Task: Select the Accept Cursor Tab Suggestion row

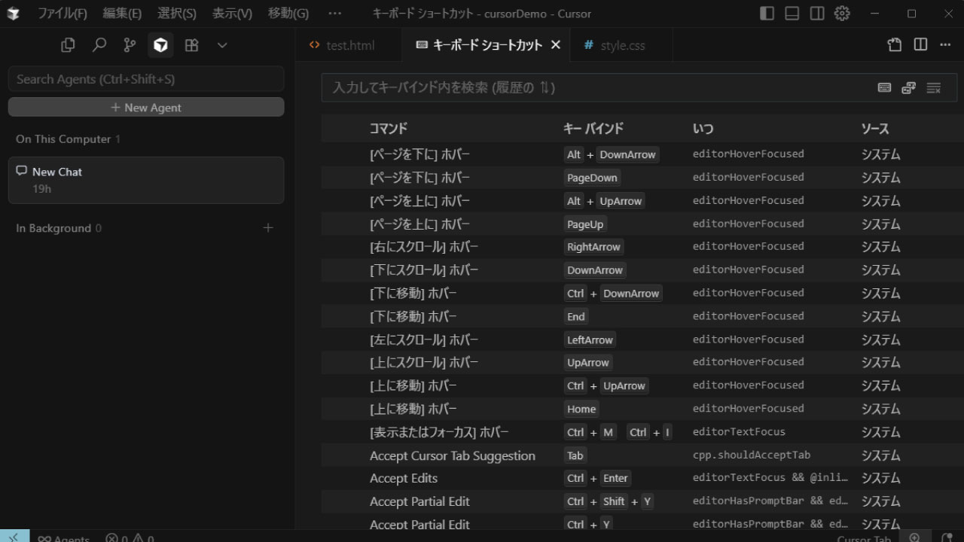Action: point(642,455)
